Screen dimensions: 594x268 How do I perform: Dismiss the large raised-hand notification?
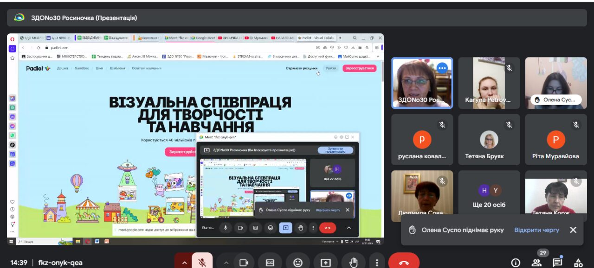(573, 230)
